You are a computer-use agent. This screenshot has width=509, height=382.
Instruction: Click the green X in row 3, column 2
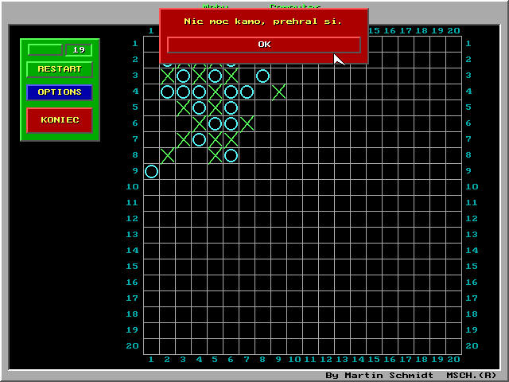point(167,76)
